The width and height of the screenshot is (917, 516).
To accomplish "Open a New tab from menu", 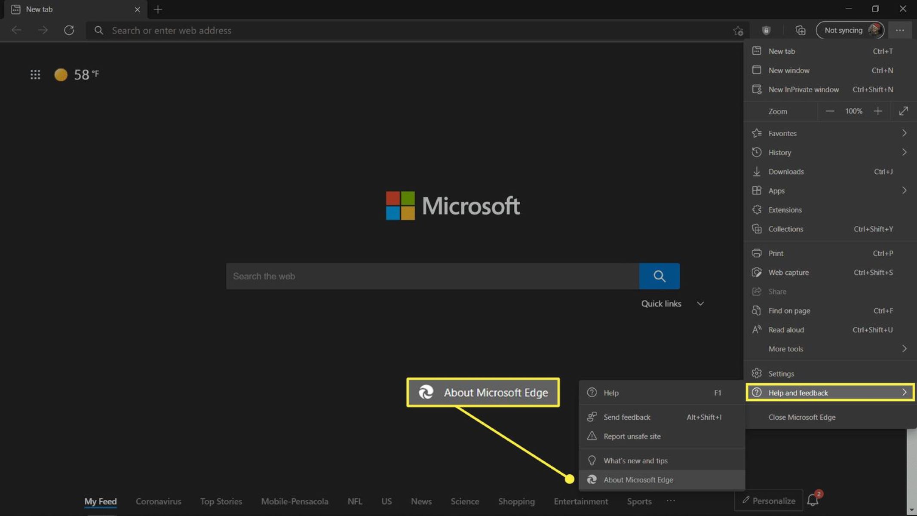I will point(782,50).
